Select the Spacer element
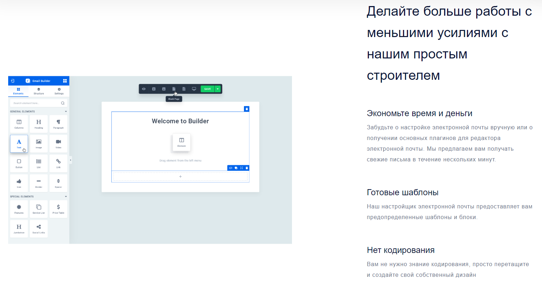Image resolution: width=542 pixels, height=285 pixels. [58, 183]
